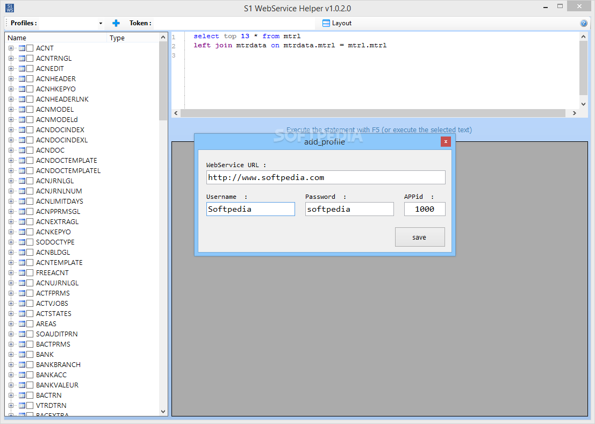Click the blue plus add-profile icon
Image resolution: width=595 pixels, height=424 pixels.
(x=116, y=23)
